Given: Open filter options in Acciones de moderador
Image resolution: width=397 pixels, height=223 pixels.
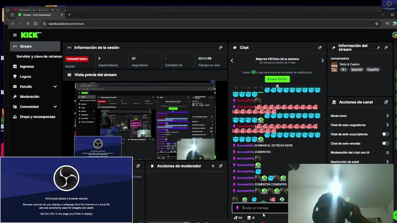Looking at the screenshot, I should click(x=213, y=166).
